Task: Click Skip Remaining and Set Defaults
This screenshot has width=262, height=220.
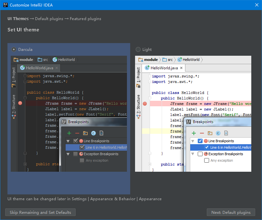Action: click(40, 213)
